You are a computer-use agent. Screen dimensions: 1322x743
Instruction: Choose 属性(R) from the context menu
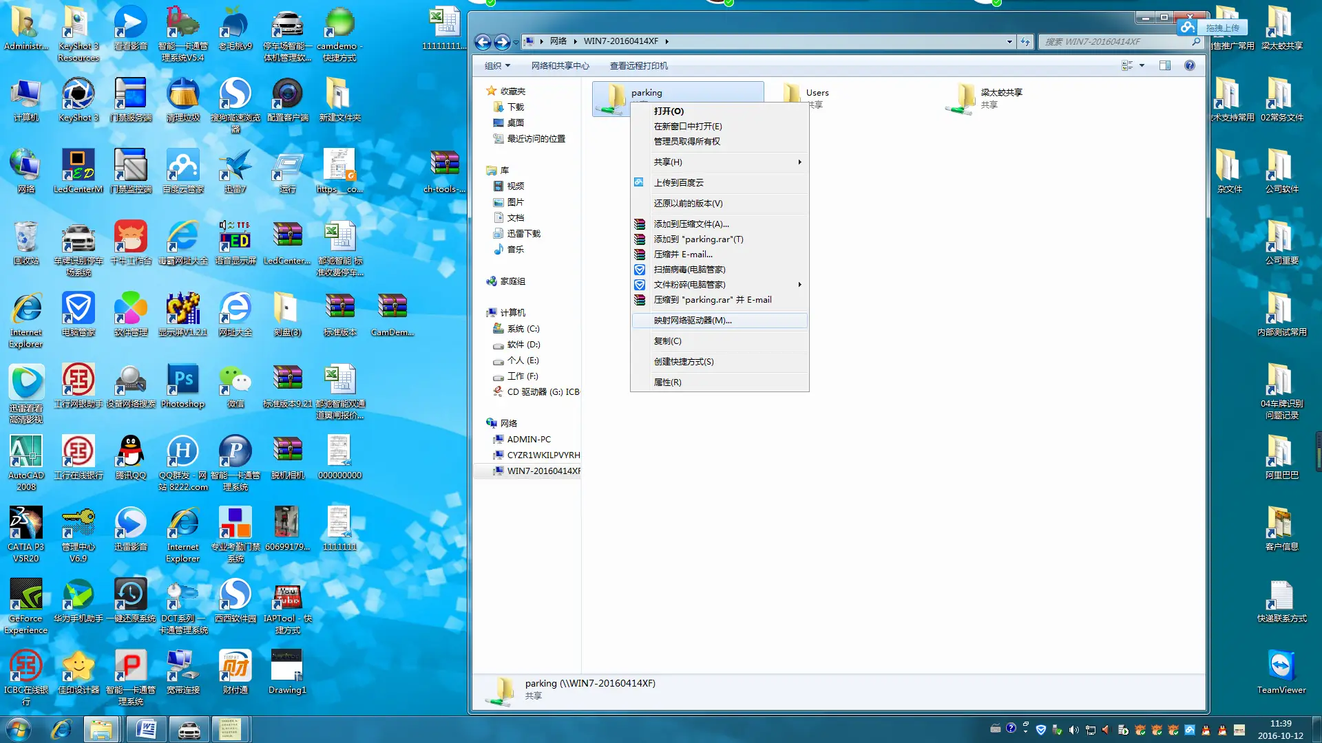tap(667, 382)
